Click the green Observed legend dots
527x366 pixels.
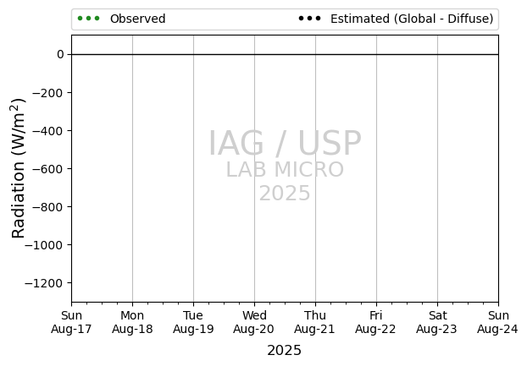tap(88, 19)
